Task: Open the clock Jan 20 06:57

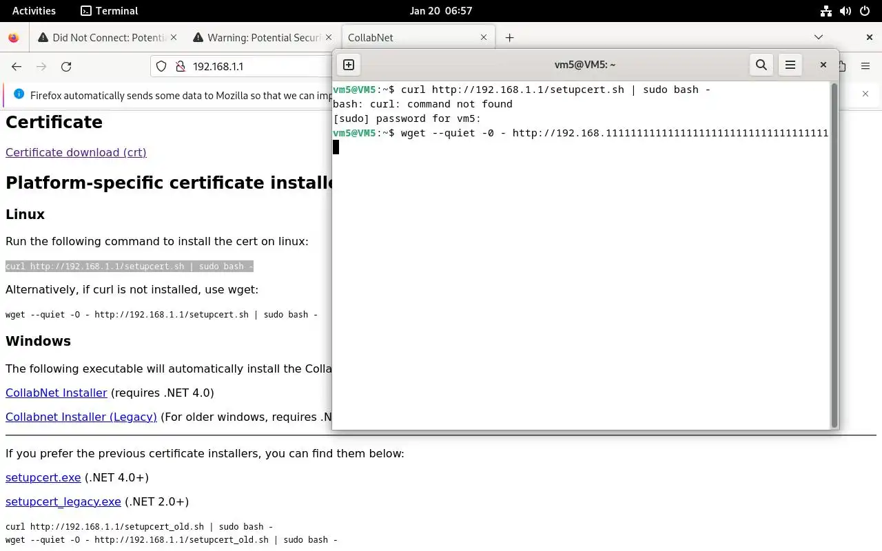Action: 441,10
